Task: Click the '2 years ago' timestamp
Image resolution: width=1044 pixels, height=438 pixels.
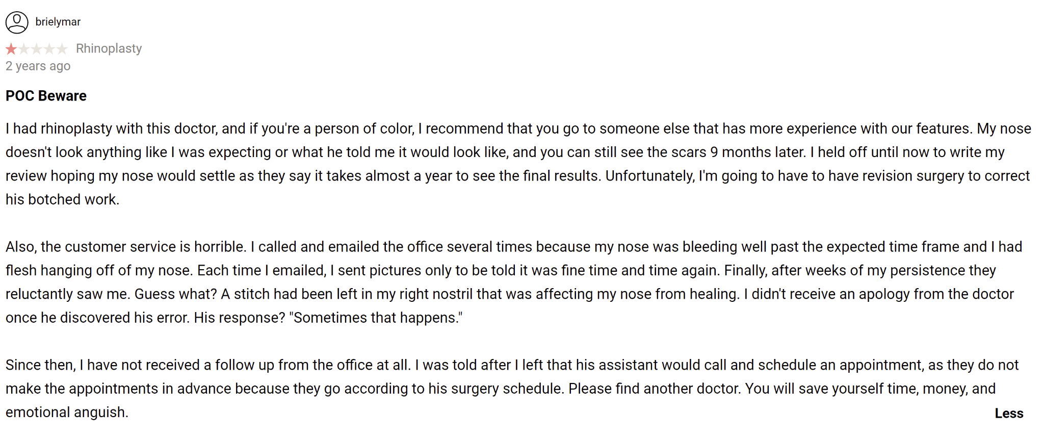Action: [x=38, y=66]
